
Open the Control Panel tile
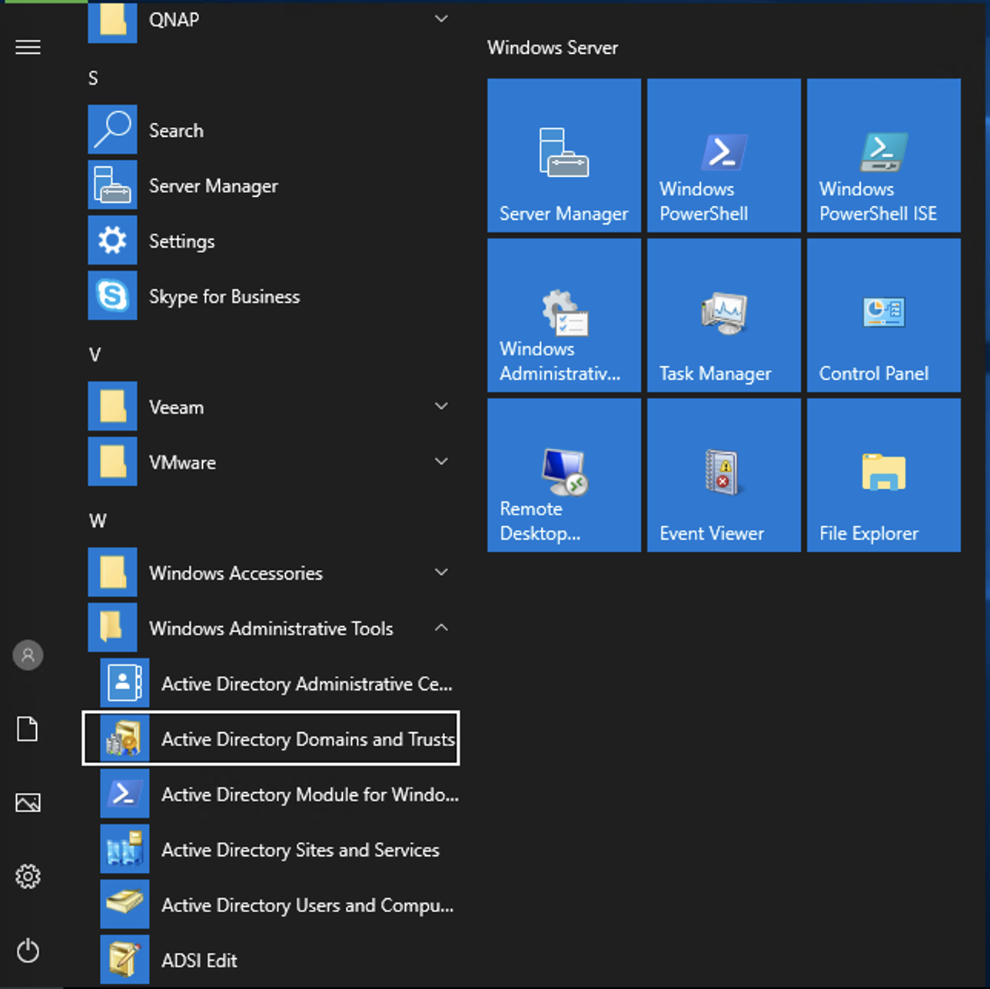click(884, 315)
